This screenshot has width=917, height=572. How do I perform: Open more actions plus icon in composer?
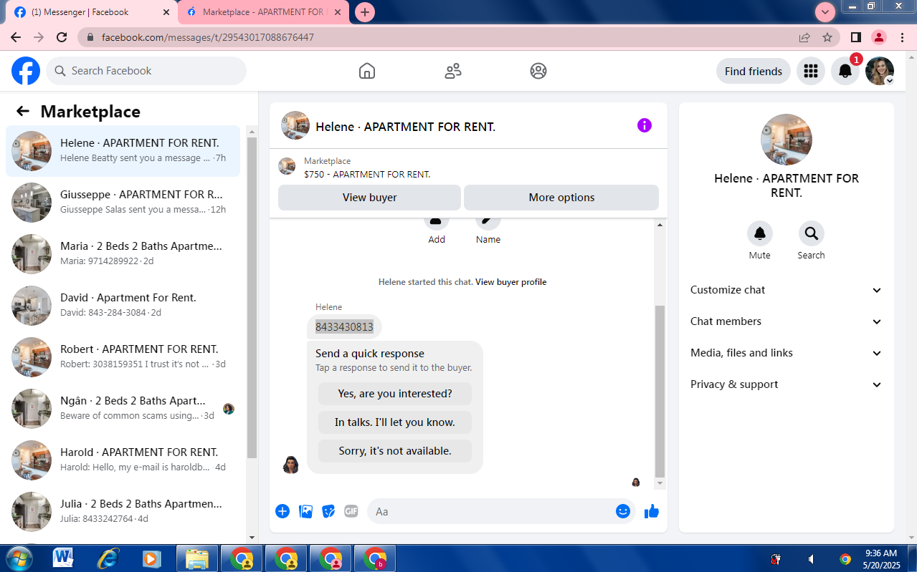point(282,511)
